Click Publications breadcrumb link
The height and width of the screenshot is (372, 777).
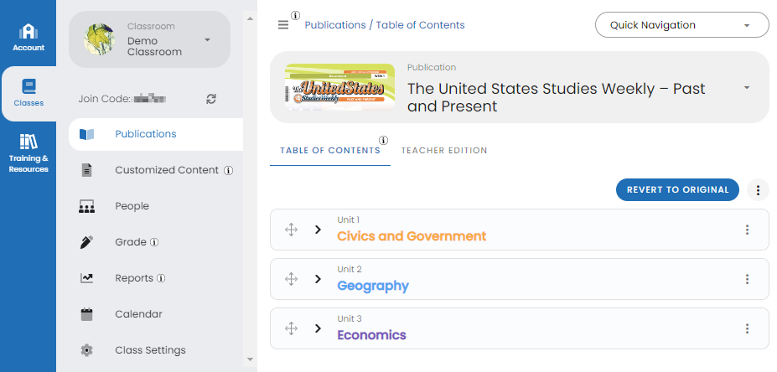coord(335,25)
